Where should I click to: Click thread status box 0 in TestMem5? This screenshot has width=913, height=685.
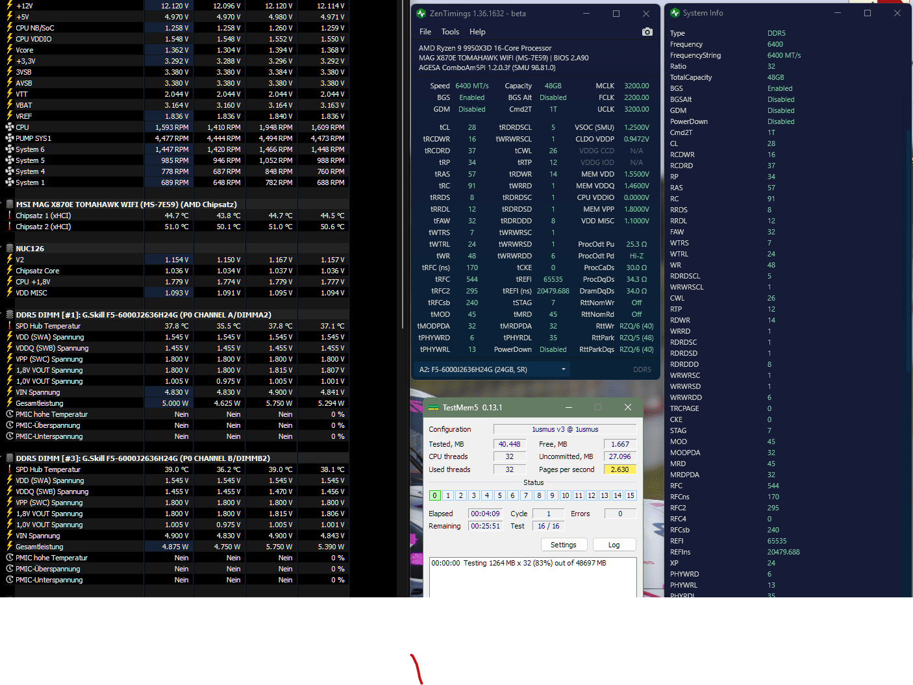coord(435,495)
